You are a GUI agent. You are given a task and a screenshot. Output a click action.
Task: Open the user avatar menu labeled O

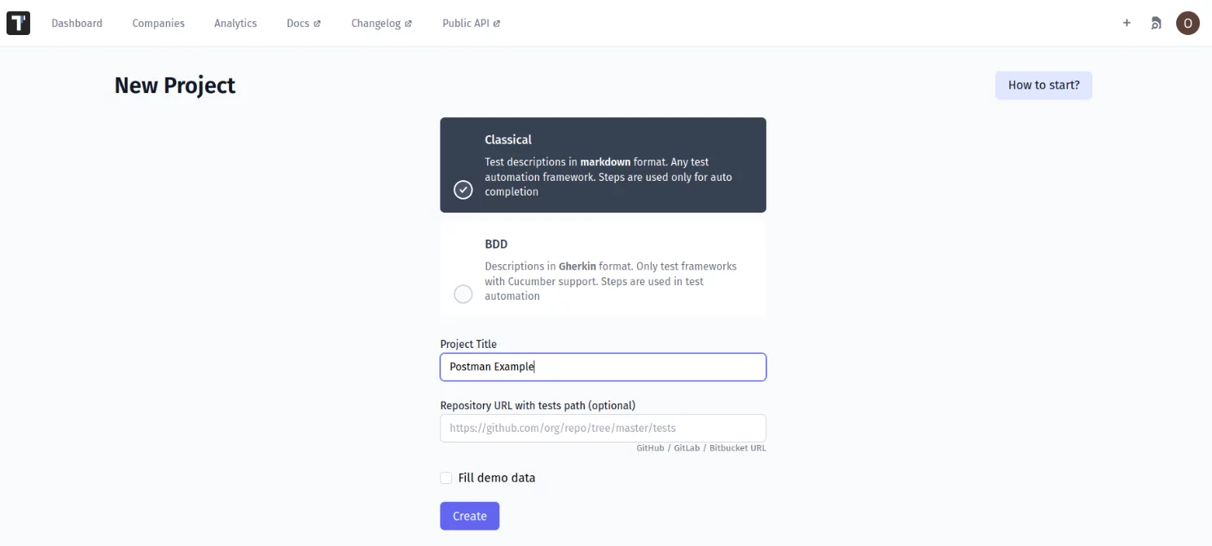[1188, 23]
